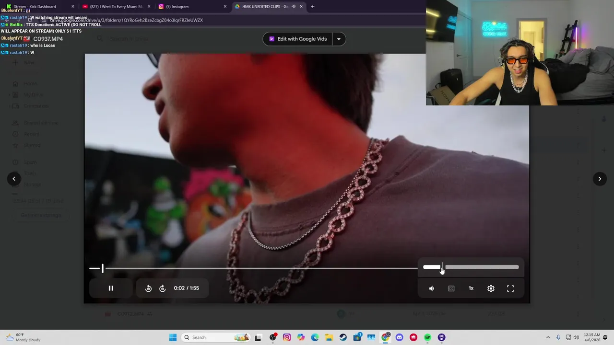
Task: Open the Windows Start menu
Action: [x=173, y=337]
